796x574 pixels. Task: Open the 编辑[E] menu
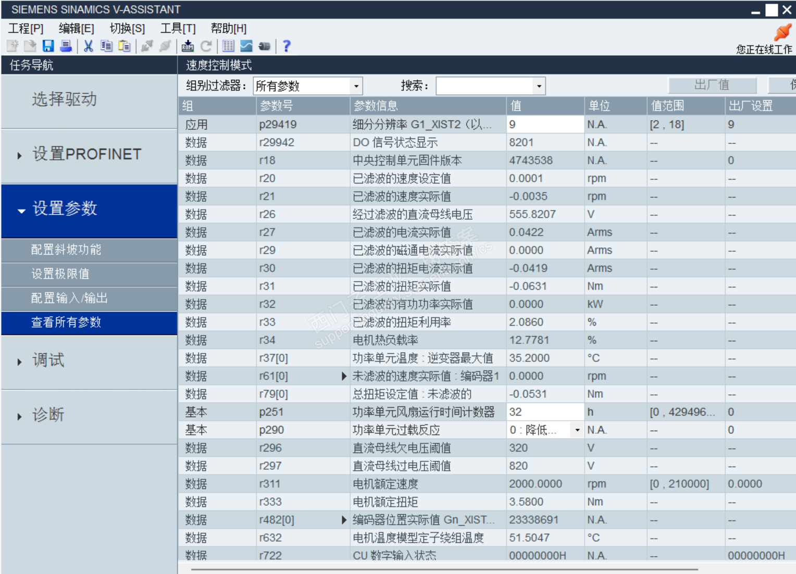77,29
